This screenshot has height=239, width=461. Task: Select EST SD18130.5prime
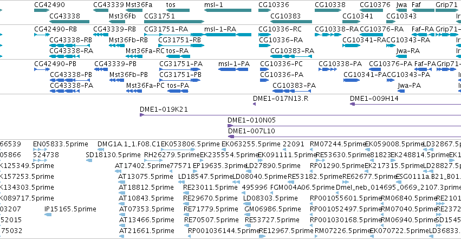pyautogui.click(x=113, y=155)
